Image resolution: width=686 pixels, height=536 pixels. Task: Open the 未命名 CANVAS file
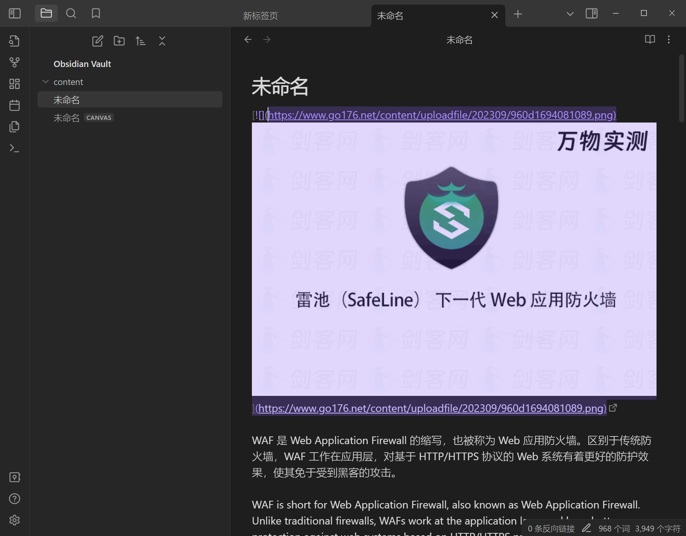[130, 118]
